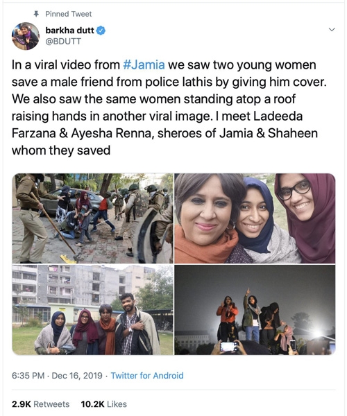Open barkha dutt's profile avatar
The image size is (347, 416).
click(x=26, y=36)
